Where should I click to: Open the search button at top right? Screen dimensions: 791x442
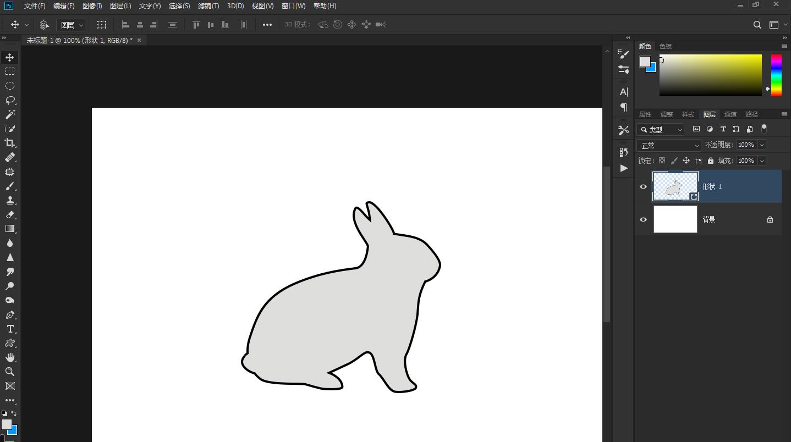coord(757,25)
